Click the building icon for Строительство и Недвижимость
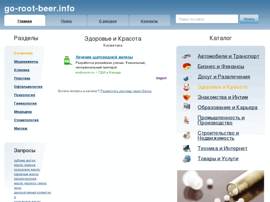Image resolution: width=270 pixels, height=202 pixels. [x=187, y=135]
